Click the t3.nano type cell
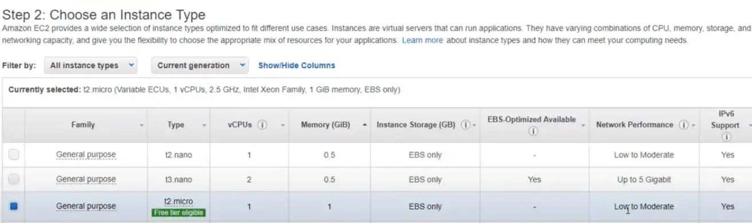Screen dimensions: 752x223 pos(178,179)
